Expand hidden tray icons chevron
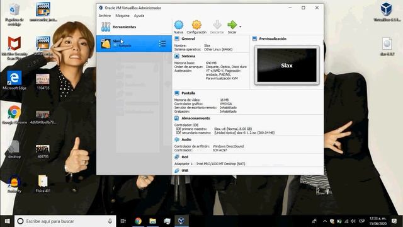 click(325, 221)
